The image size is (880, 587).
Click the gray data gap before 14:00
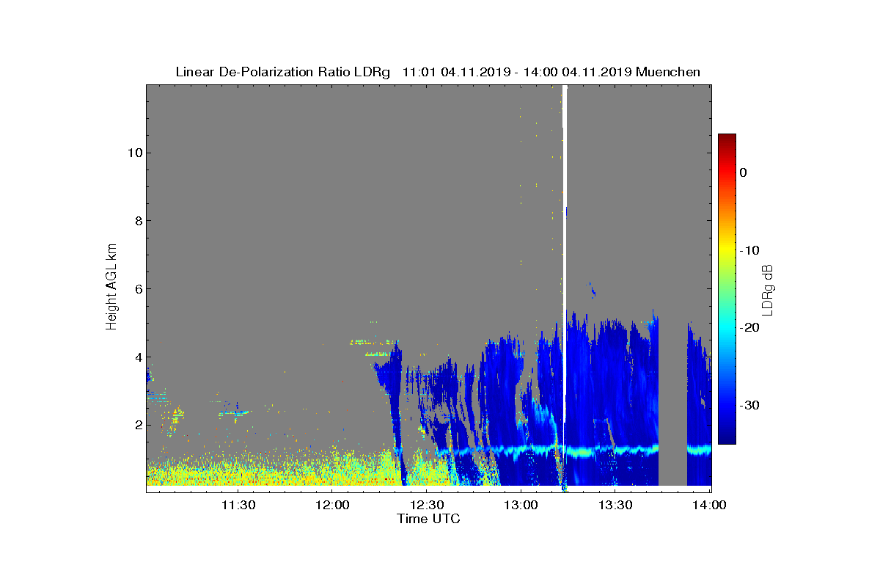point(672,400)
